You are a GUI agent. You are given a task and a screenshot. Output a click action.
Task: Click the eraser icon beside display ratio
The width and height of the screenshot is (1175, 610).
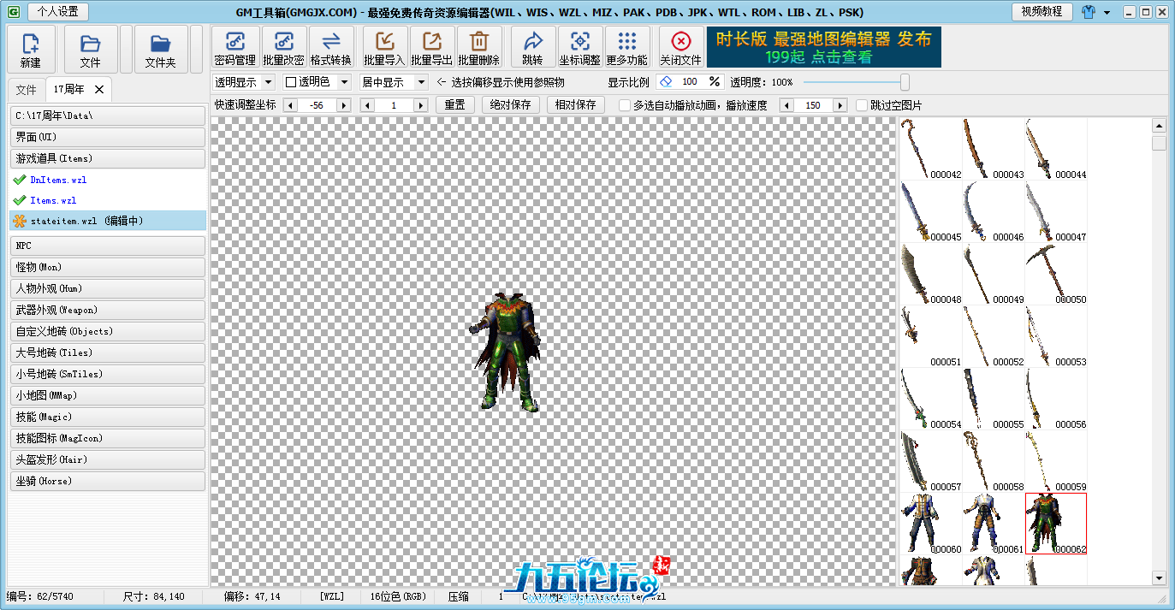point(666,82)
